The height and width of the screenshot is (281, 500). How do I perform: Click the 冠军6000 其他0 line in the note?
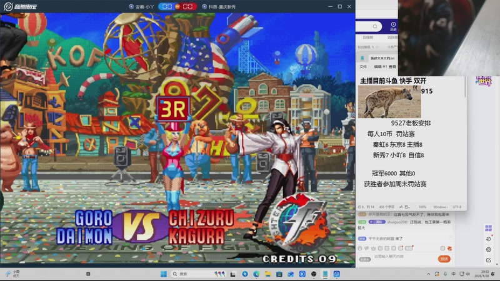point(393,174)
